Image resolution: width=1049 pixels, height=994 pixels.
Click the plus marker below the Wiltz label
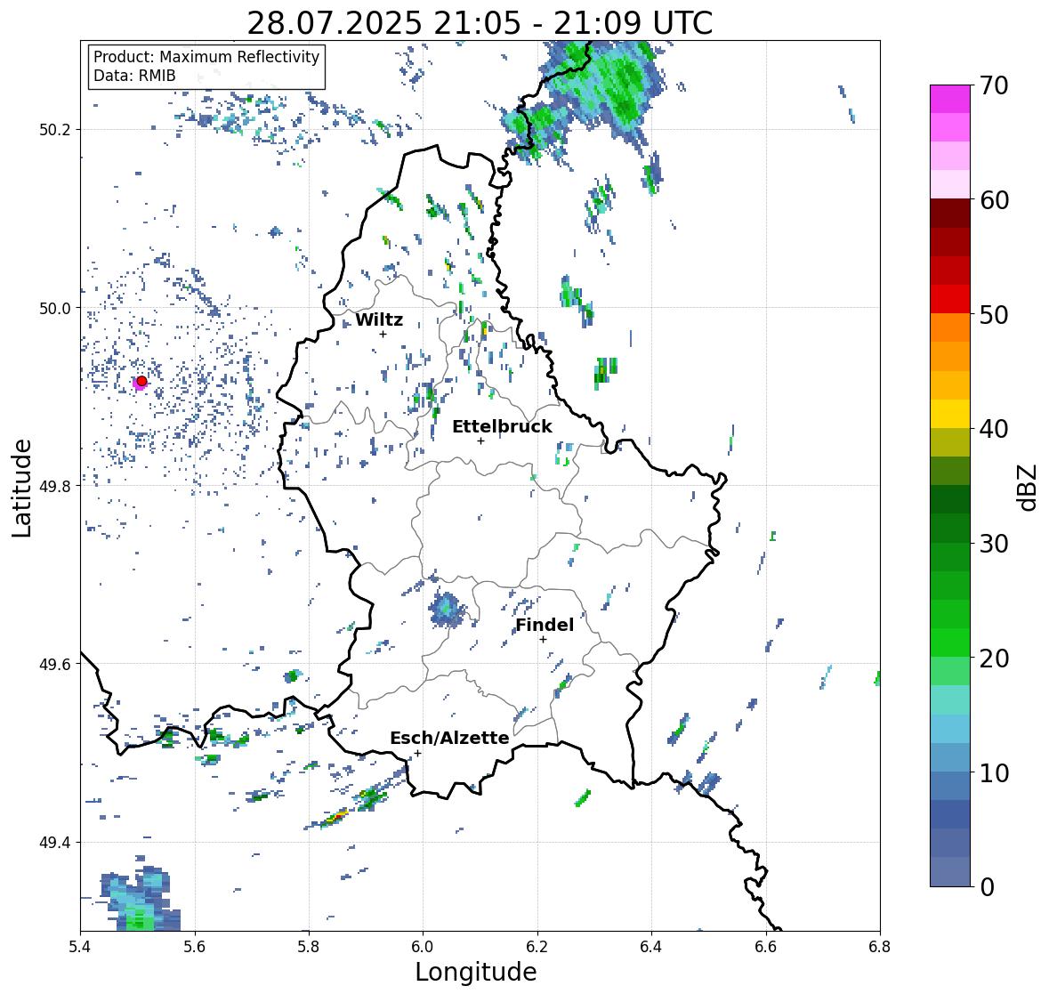click(383, 334)
